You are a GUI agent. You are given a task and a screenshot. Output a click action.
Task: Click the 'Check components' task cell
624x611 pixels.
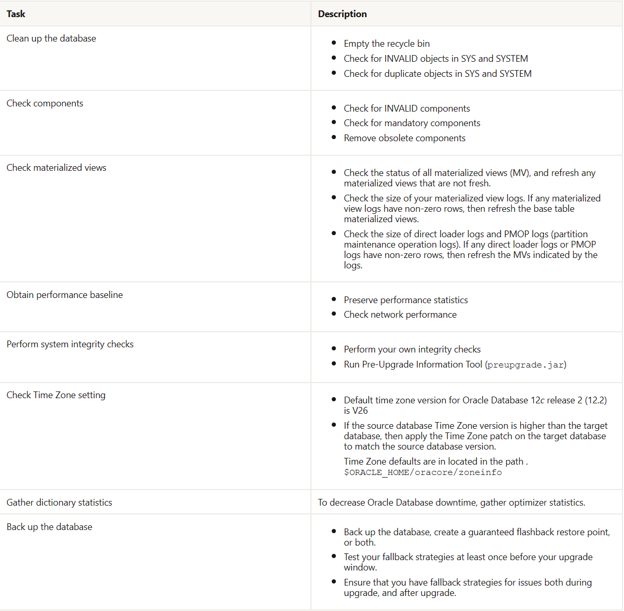click(45, 103)
